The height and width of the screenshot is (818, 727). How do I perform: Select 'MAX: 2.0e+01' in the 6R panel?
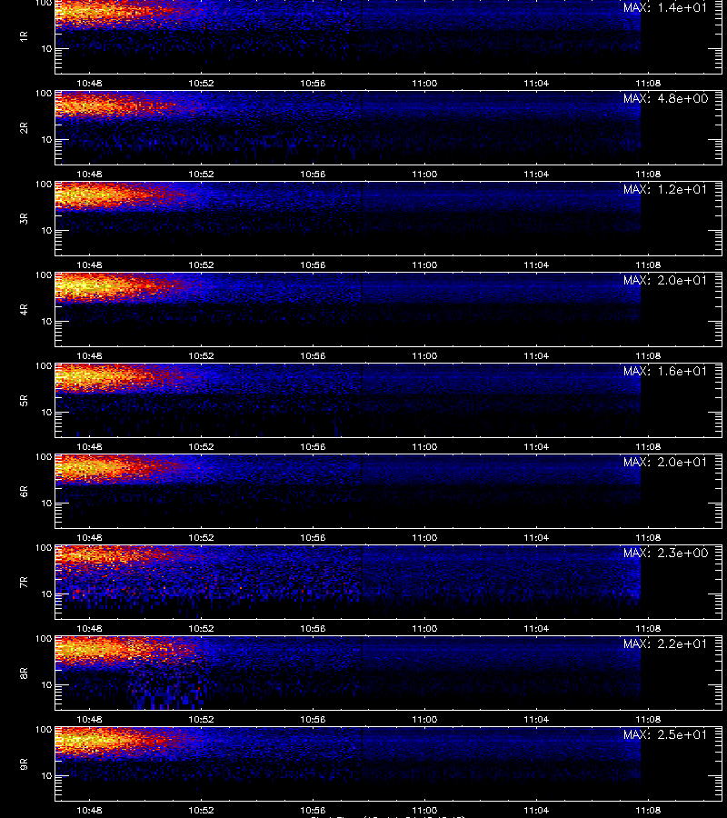click(665, 462)
